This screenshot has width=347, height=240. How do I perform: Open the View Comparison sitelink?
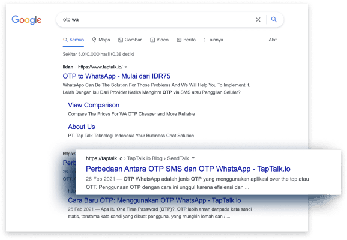click(x=94, y=105)
